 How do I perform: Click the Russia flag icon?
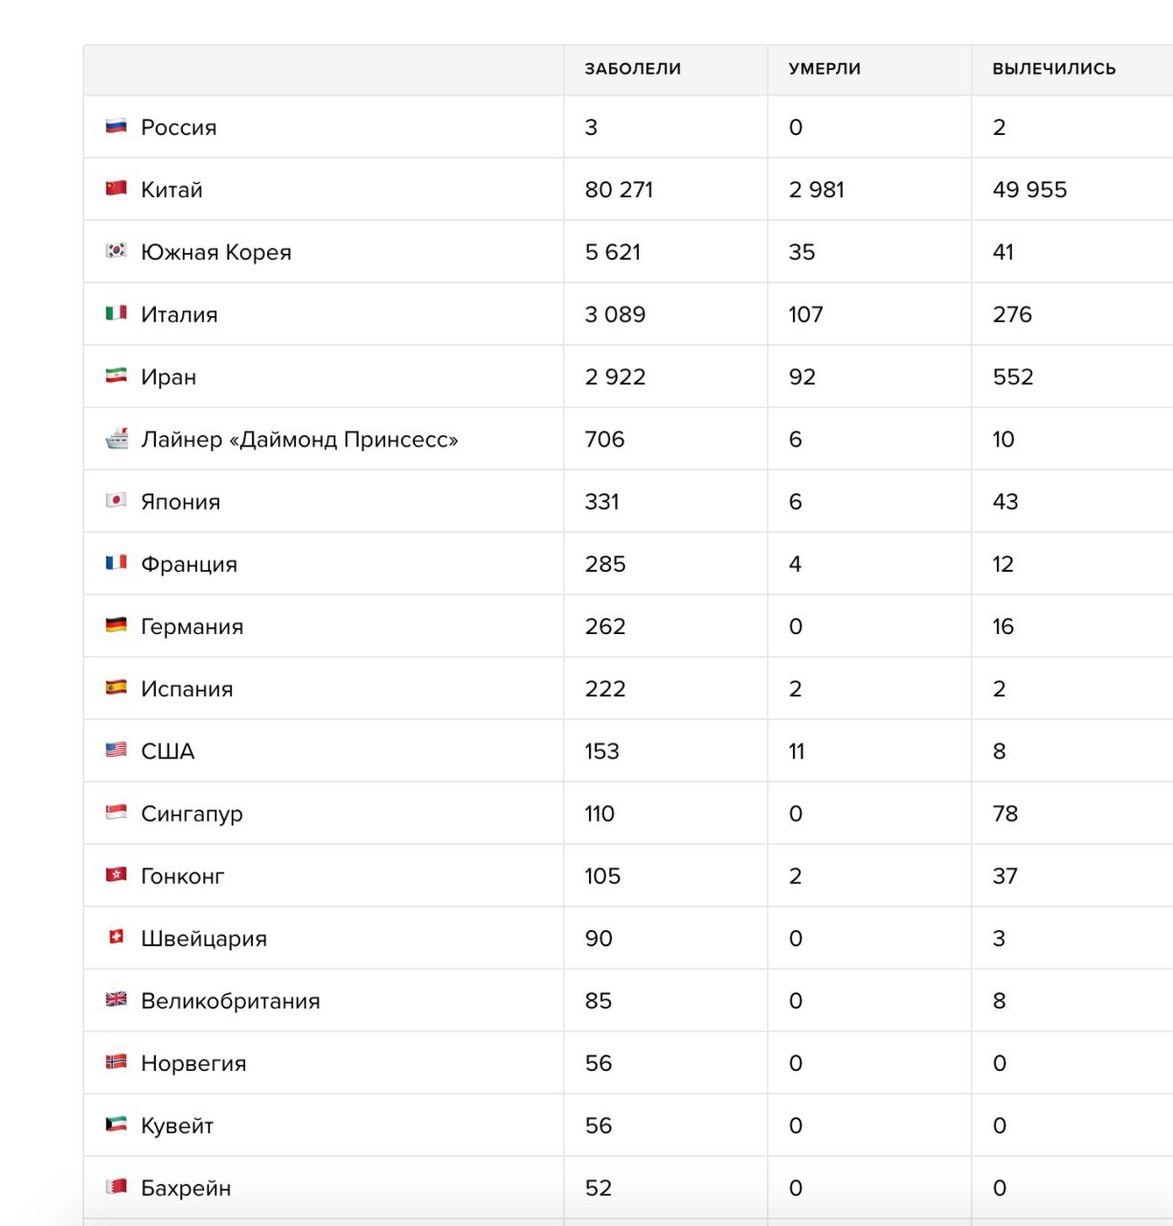pyautogui.click(x=116, y=125)
